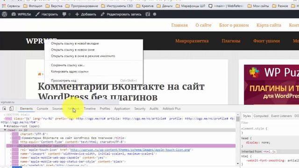Viewport: 299px width, 168px height.
Task: Collapse the head element node
Action: [5, 130]
